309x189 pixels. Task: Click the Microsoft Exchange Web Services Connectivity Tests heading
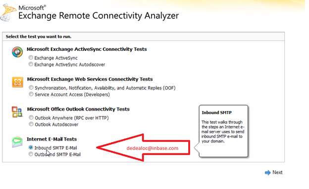[x=90, y=79]
